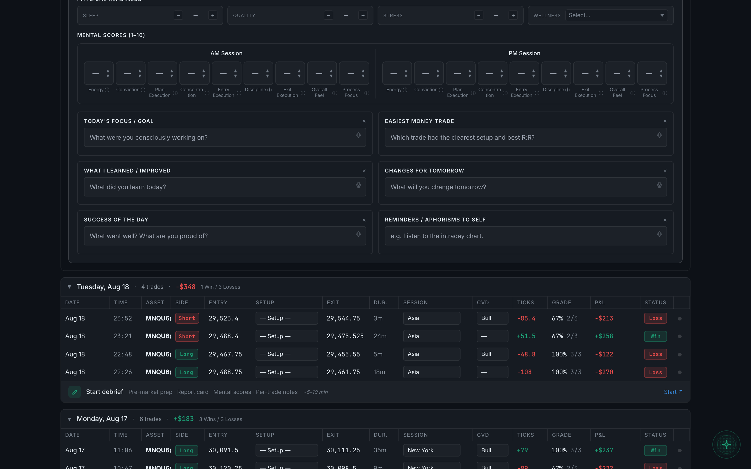Show info for PM Energy score

pos(405,90)
